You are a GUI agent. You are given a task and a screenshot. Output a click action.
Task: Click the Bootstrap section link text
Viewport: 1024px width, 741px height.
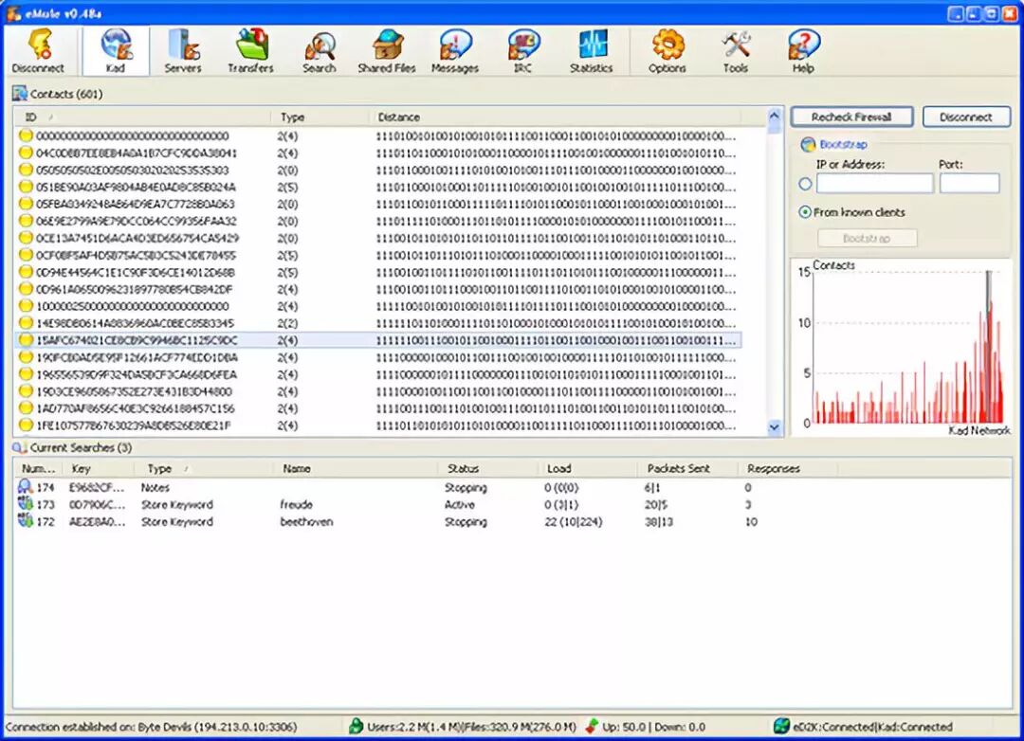tap(843, 144)
